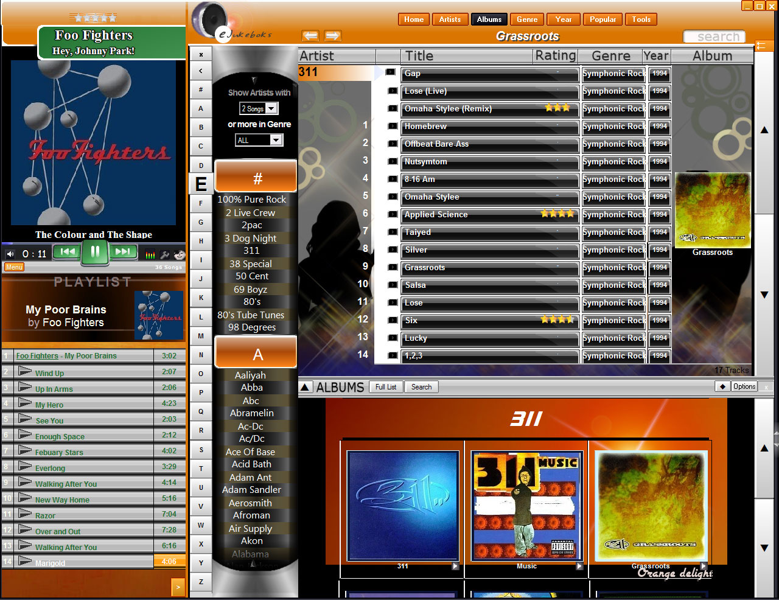
Task: Pause the currently playing song
Action: tap(95, 252)
